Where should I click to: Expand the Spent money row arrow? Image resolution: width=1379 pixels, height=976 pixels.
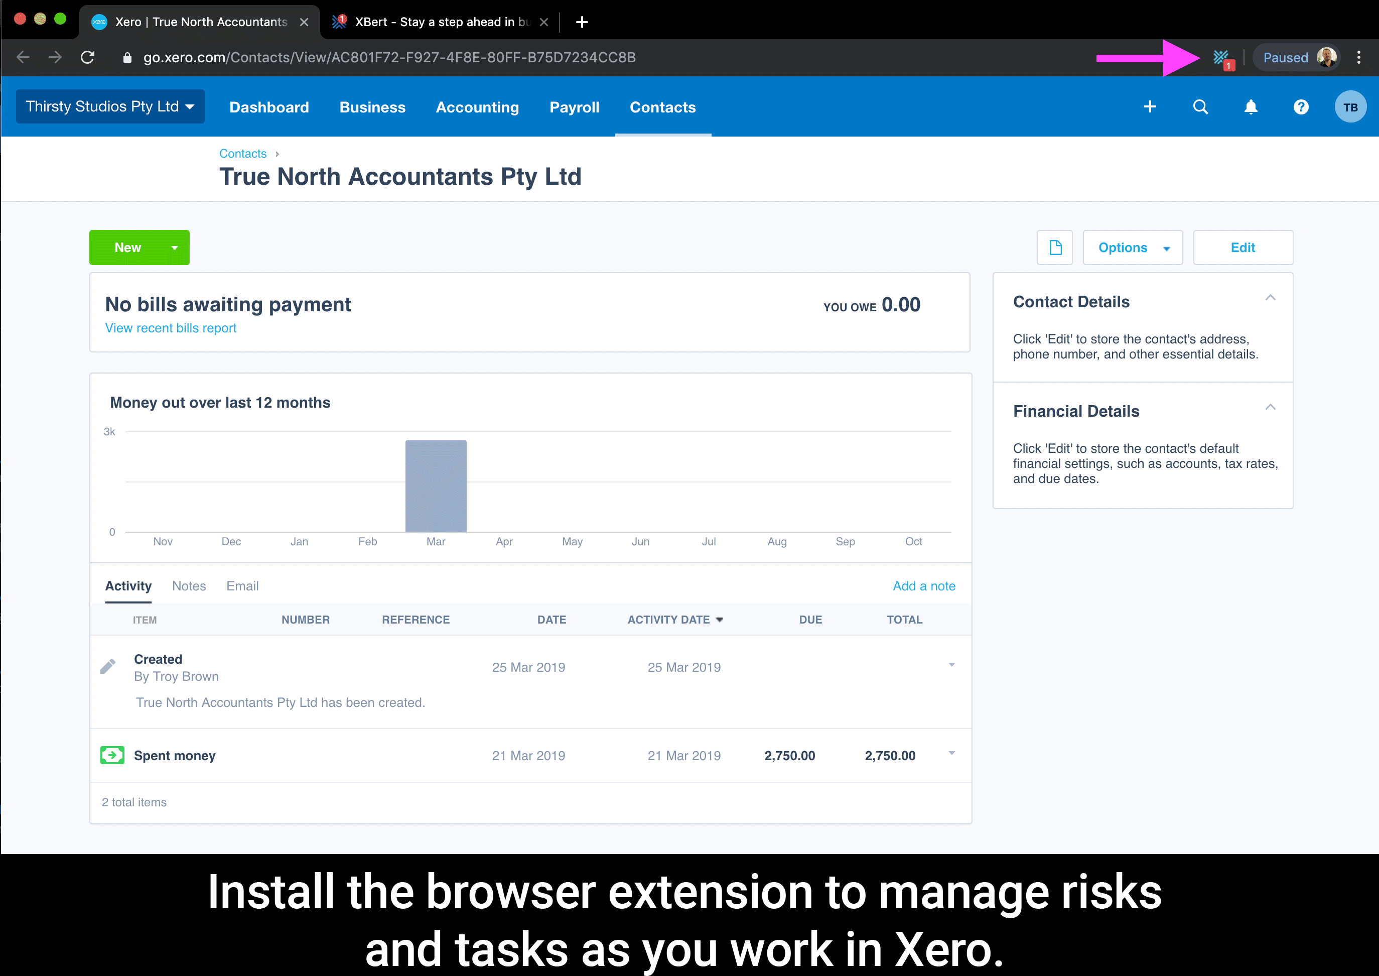(x=951, y=753)
